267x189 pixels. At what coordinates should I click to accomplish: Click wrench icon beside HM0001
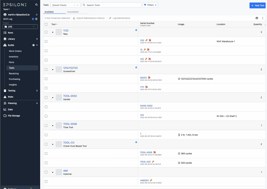[151, 180]
